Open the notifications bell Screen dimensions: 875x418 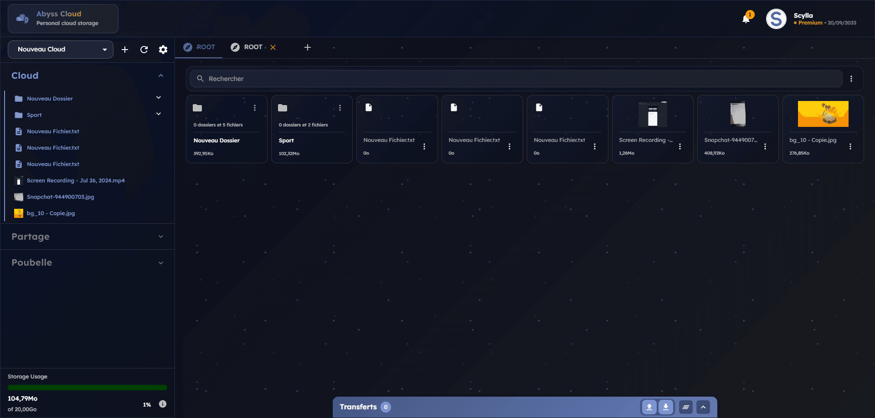click(746, 19)
